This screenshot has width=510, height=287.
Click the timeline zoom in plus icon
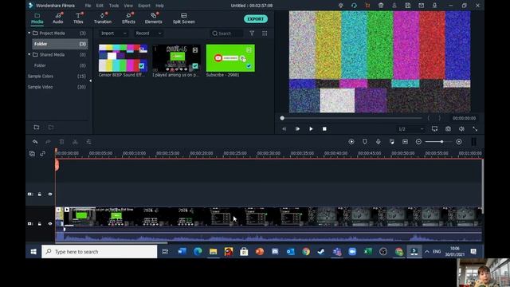point(459,142)
